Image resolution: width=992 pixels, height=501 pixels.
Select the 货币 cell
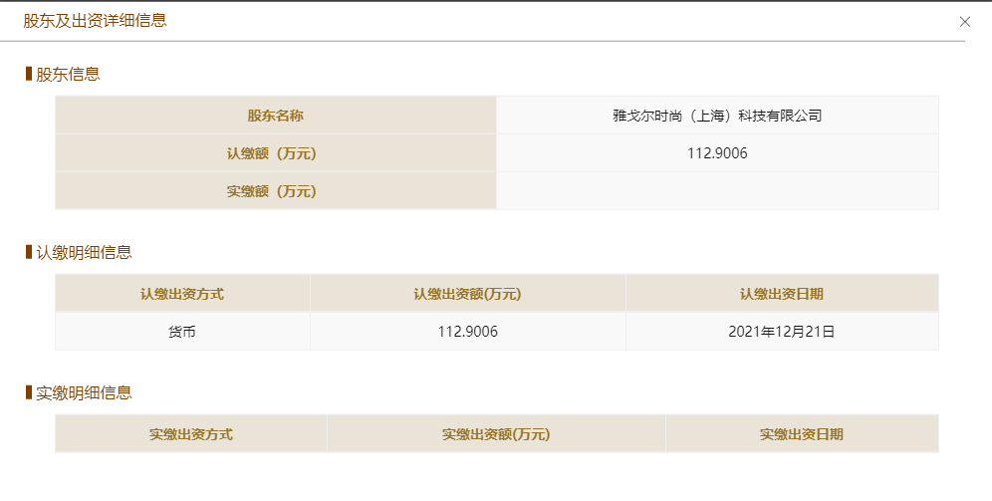[x=182, y=332]
